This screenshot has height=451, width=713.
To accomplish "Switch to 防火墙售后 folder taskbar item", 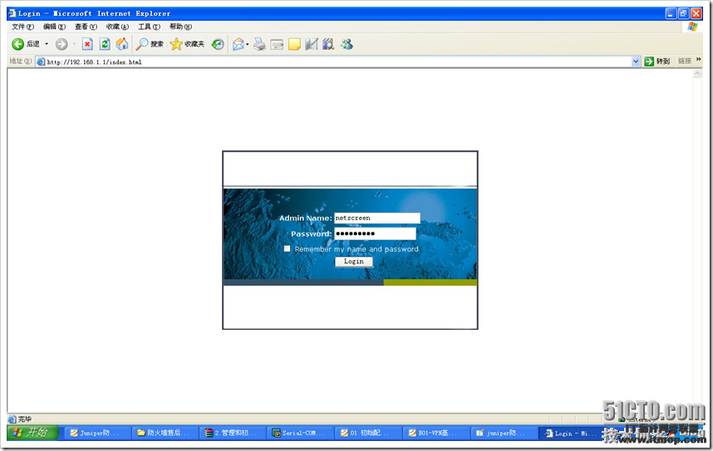I will click(x=165, y=433).
